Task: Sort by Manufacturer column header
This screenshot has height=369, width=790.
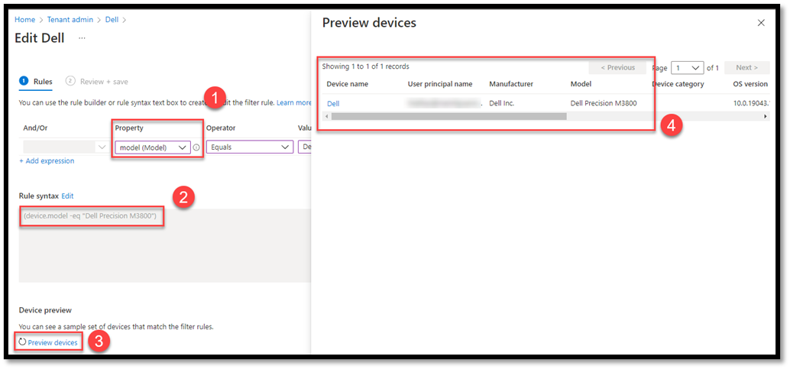Action: coord(511,84)
